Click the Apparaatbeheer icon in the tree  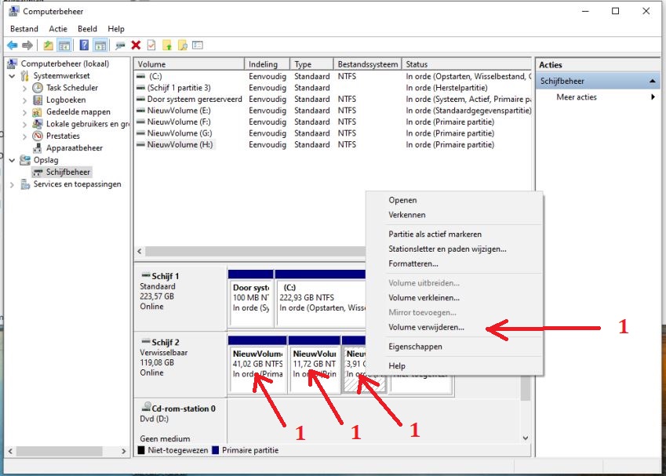click(38, 147)
